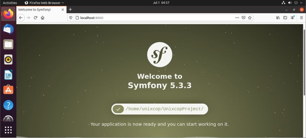The width and height of the screenshot is (306, 138).
Task: Open Files manager from the dock
Action: pos(8,44)
